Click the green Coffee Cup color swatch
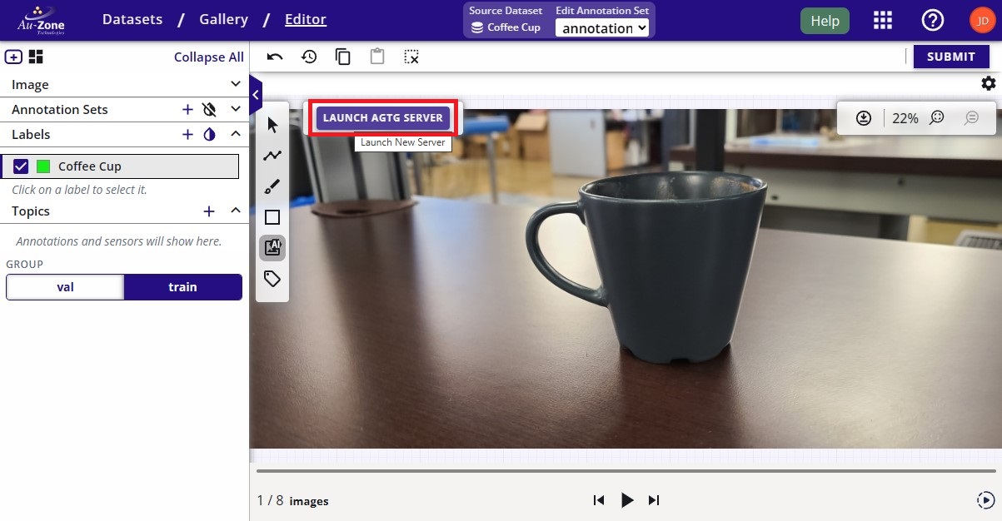Screen dimensions: 1002x521 pos(43,166)
